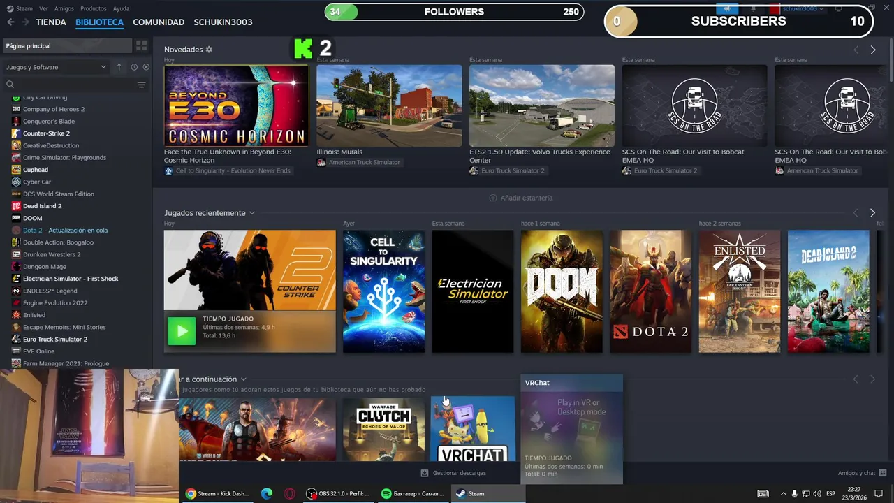Show hidden system tray icons chevron

coord(783,493)
